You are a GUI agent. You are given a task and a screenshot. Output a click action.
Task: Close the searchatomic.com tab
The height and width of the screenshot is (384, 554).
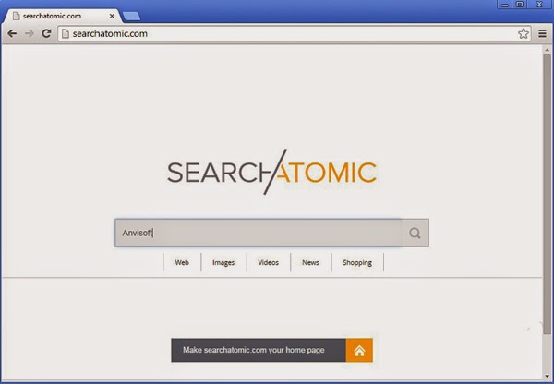[x=112, y=16]
